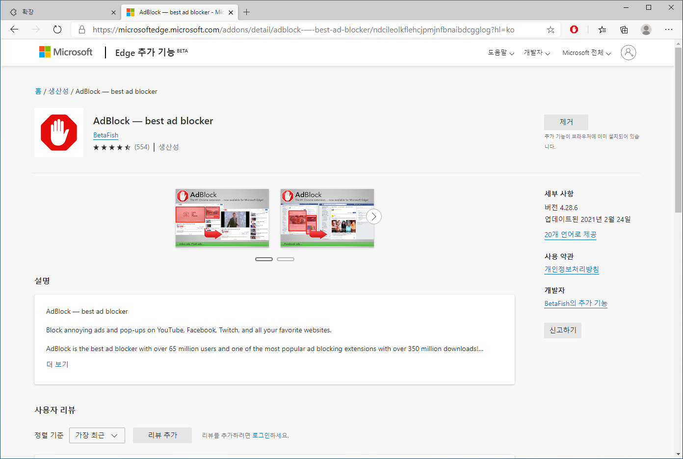Click the star rating row

tap(112, 147)
